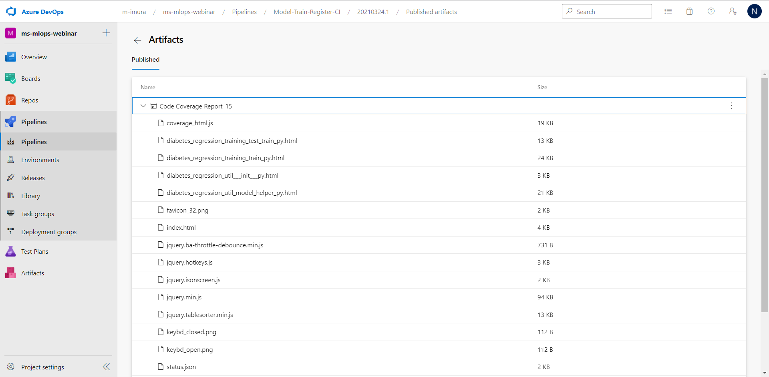The width and height of the screenshot is (769, 377).
Task: Open Repos in the sidebar
Action: click(x=30, y=100)
